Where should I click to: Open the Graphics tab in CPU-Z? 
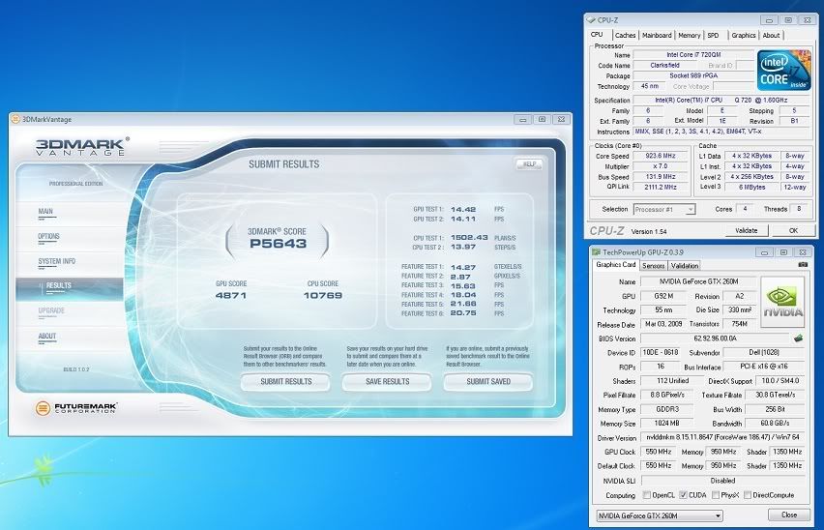pos(743,35)
